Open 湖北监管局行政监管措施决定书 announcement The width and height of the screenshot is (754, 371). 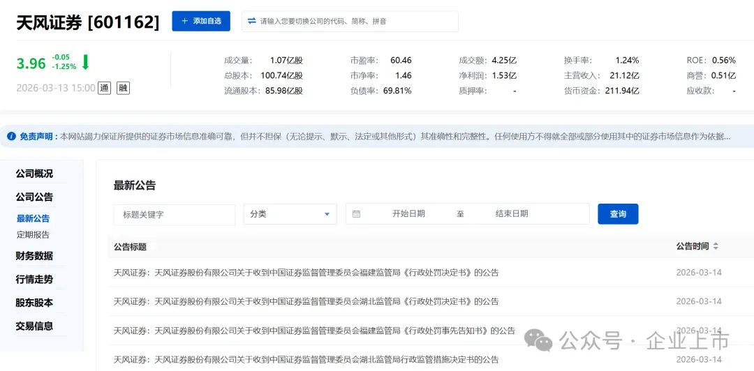click(306, 359)
